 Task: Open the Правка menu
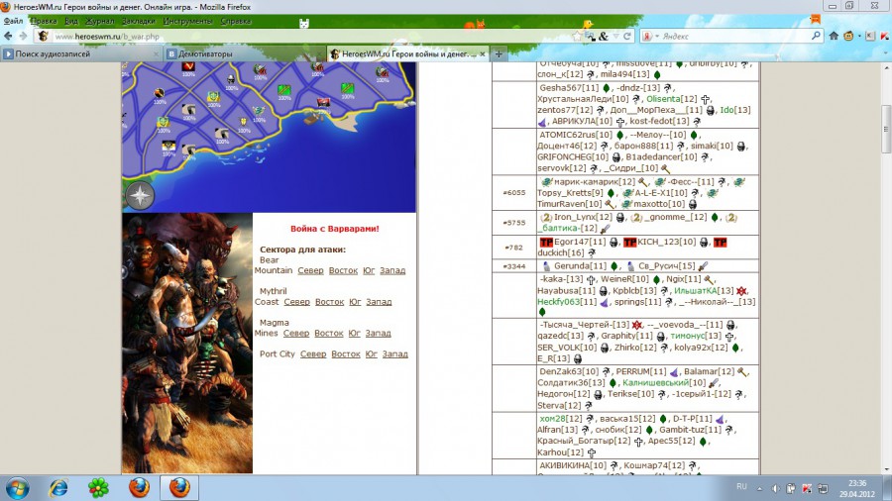[x=44, y=21]
